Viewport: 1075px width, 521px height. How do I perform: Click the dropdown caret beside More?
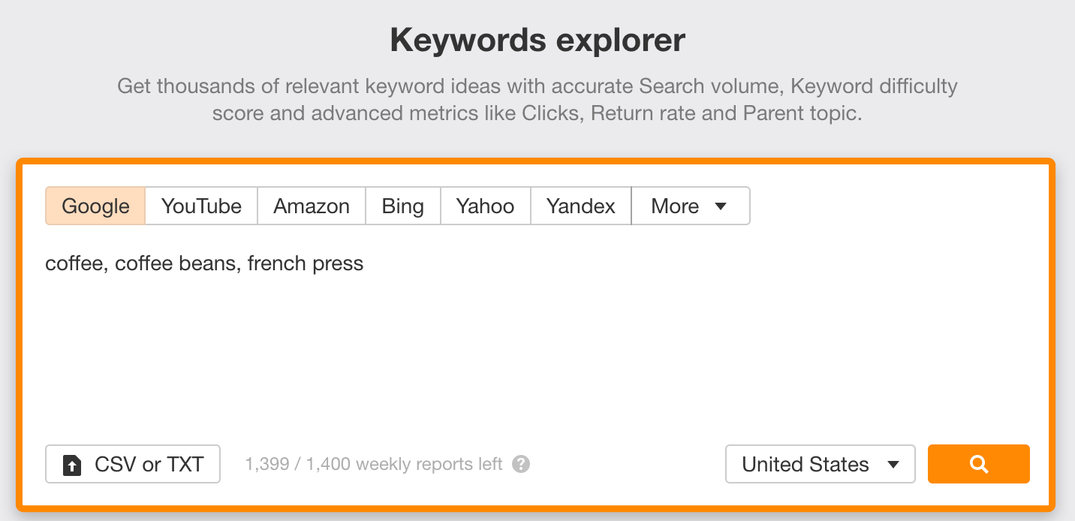tap(721, 205)
